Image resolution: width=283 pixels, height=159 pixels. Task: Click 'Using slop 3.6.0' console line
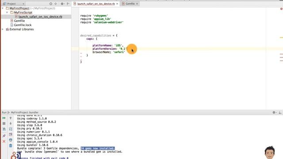[x=30, y=125]
